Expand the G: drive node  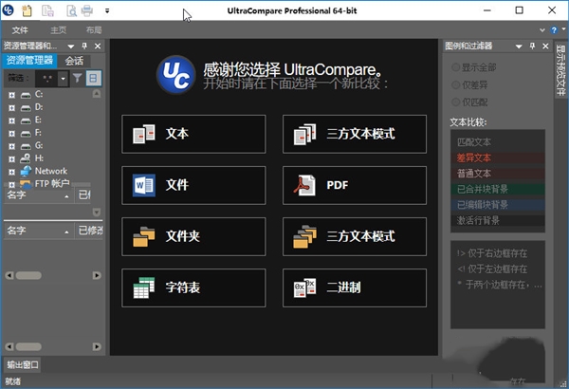[x=11, y=146]
